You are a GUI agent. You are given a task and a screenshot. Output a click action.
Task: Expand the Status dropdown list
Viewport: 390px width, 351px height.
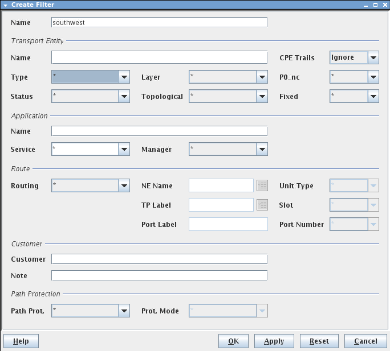[x=124, y=96]
